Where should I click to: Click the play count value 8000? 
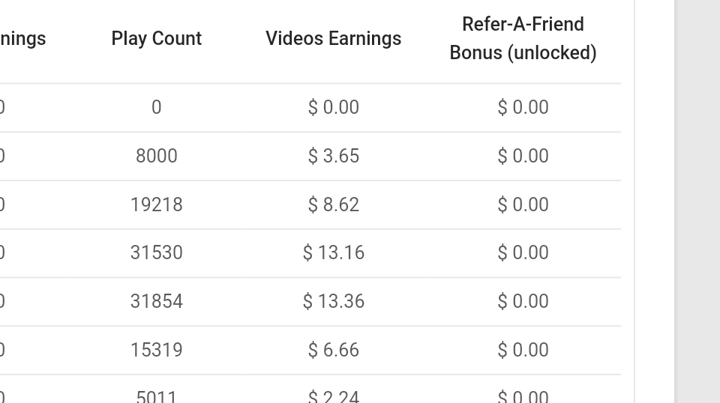coord(156,156)
